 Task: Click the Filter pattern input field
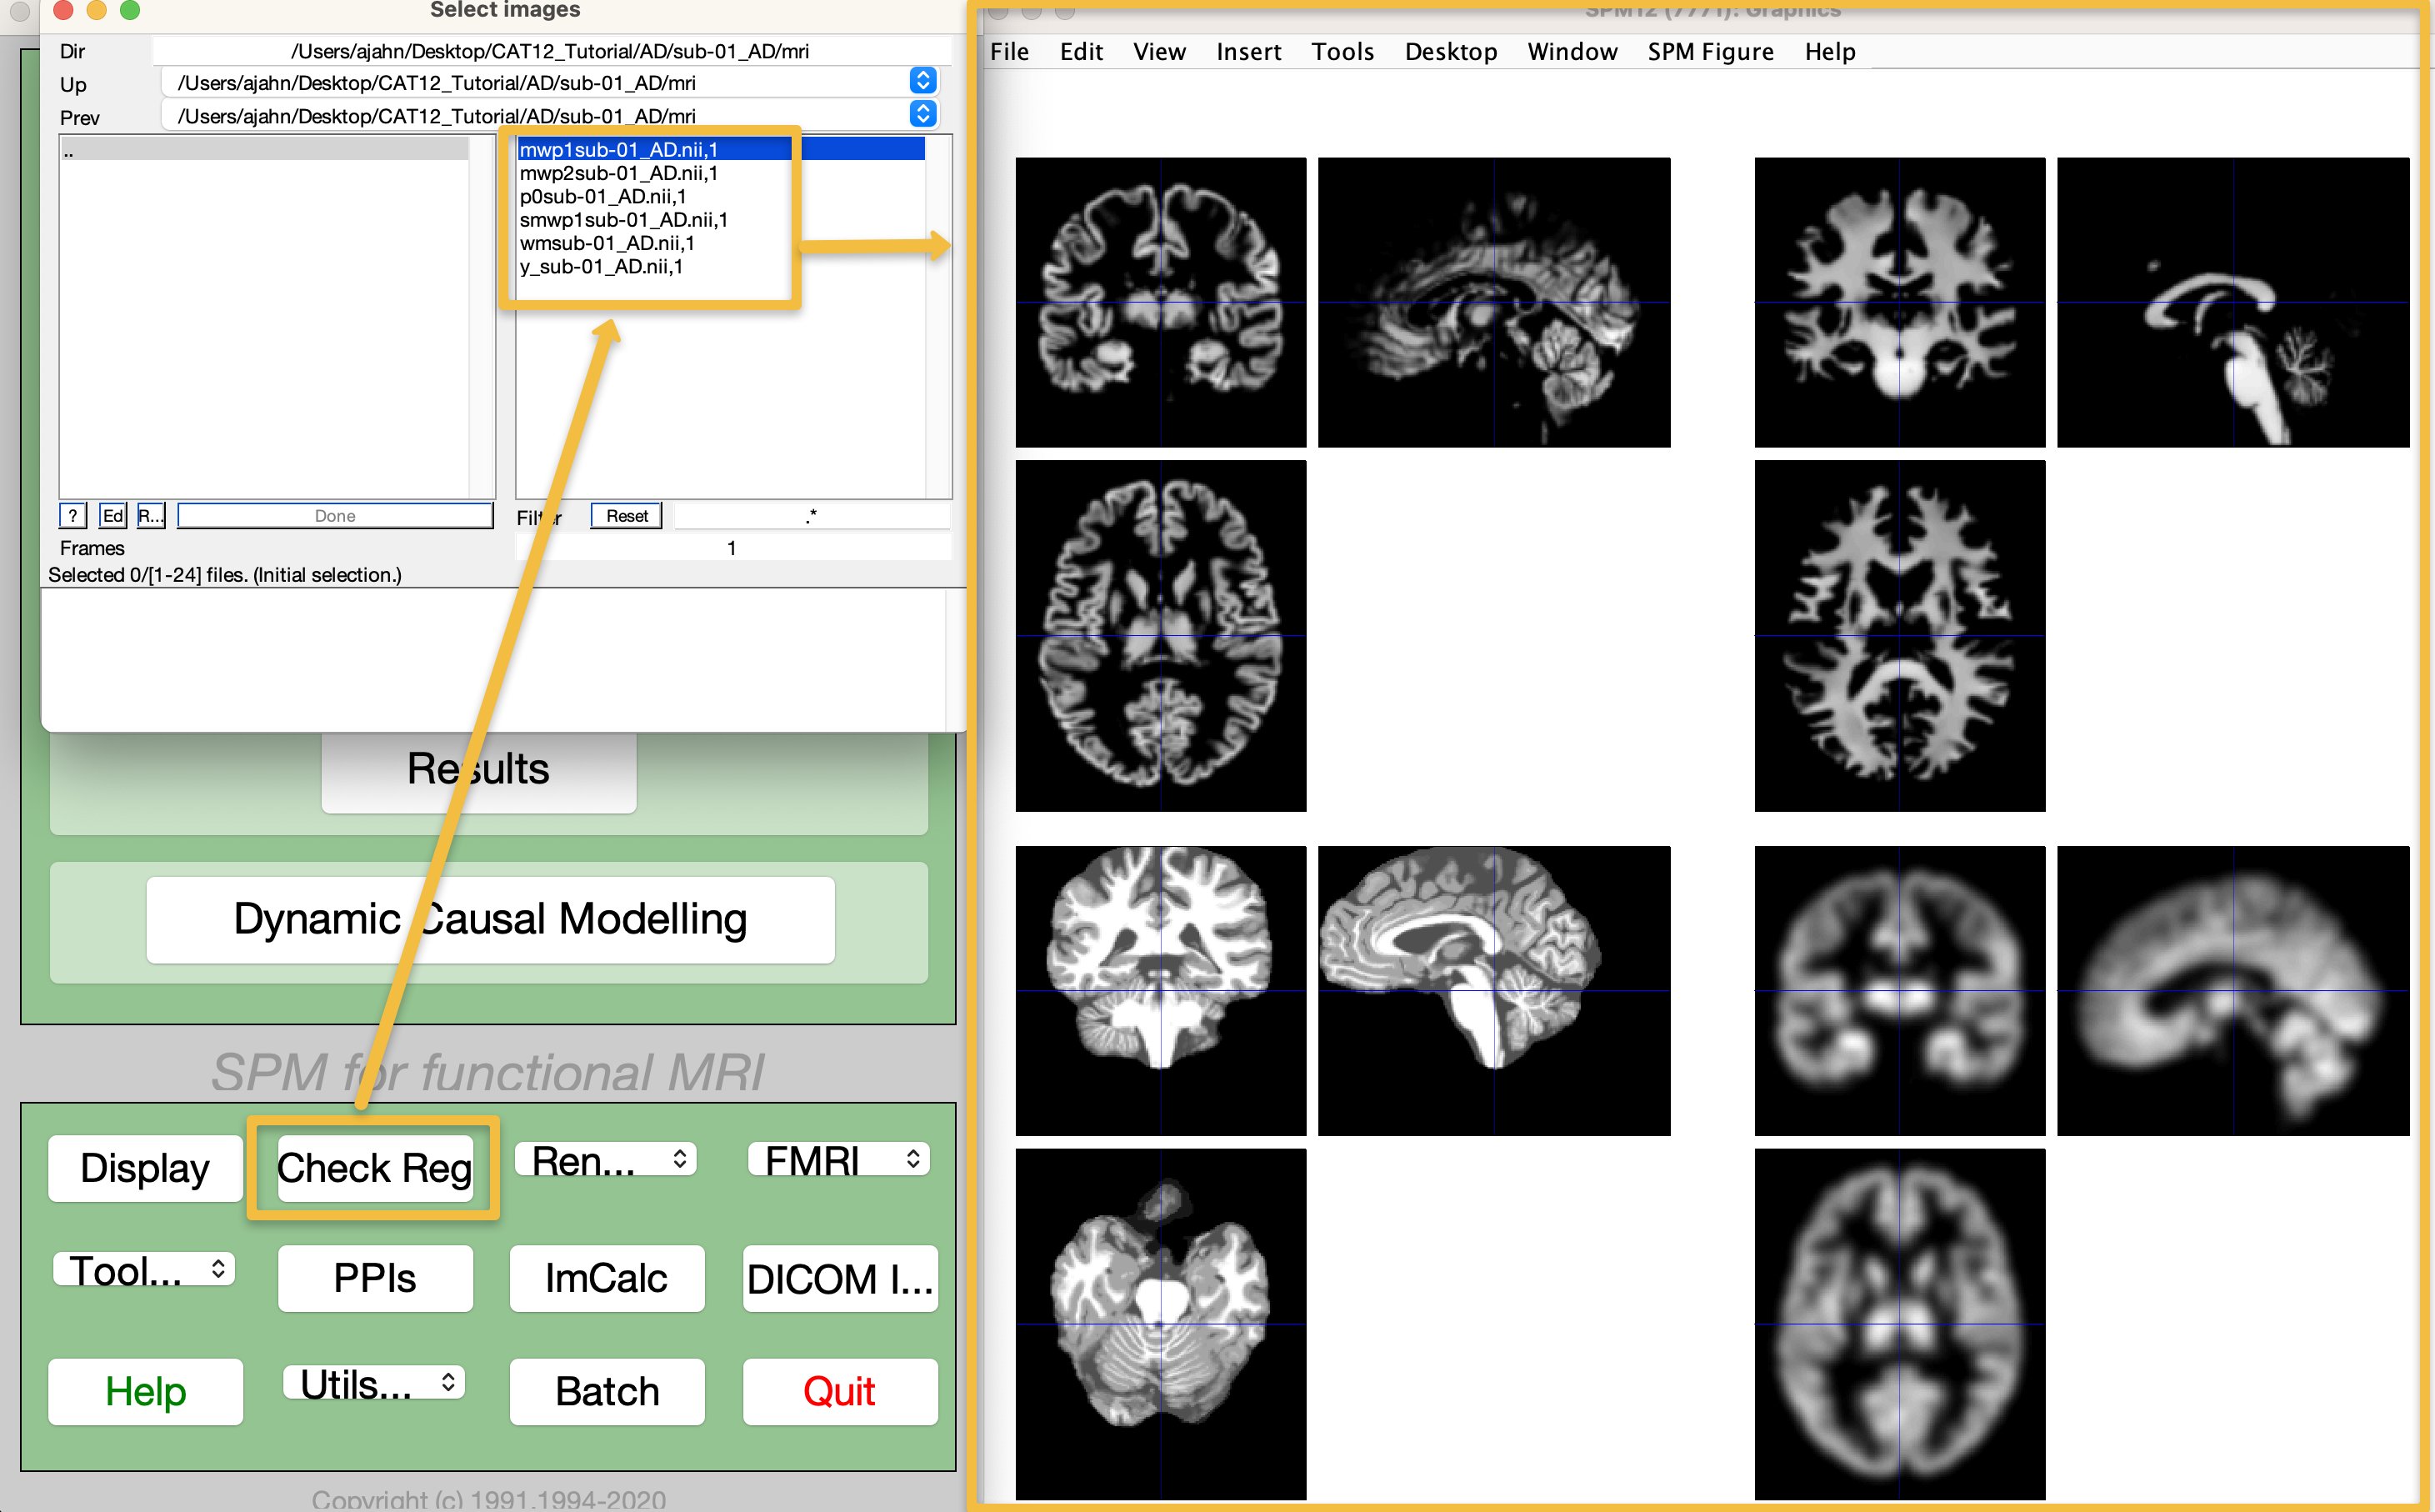click(x=812, y=516)
